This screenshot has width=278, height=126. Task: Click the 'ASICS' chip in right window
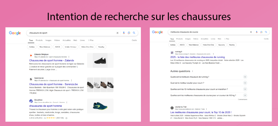182,45
